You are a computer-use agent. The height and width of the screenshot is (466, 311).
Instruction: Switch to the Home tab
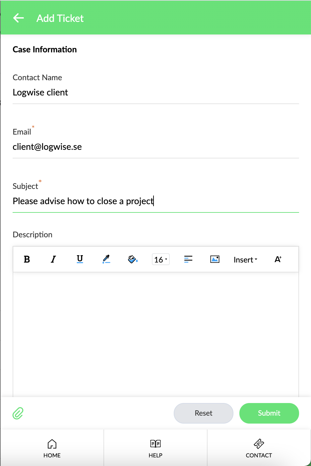pyautogui.click(x=52, y=448)
